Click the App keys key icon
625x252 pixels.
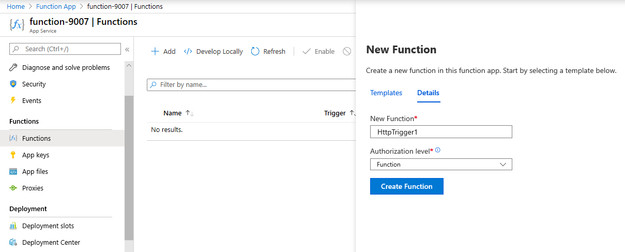click(13, 155)
